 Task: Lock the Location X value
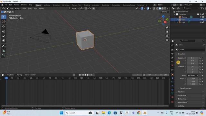coord(200,58)
